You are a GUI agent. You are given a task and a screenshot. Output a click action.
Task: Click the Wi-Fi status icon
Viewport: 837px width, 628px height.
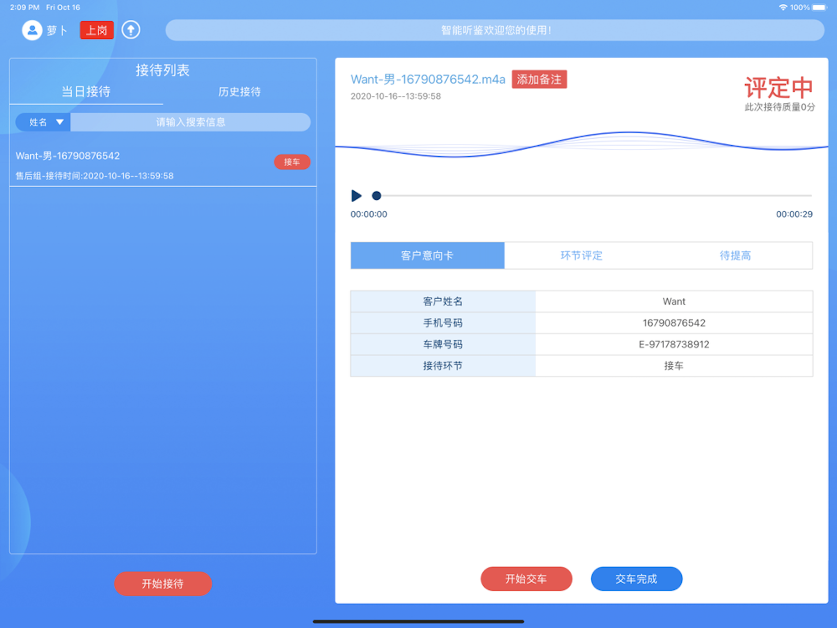pos(783,7)
